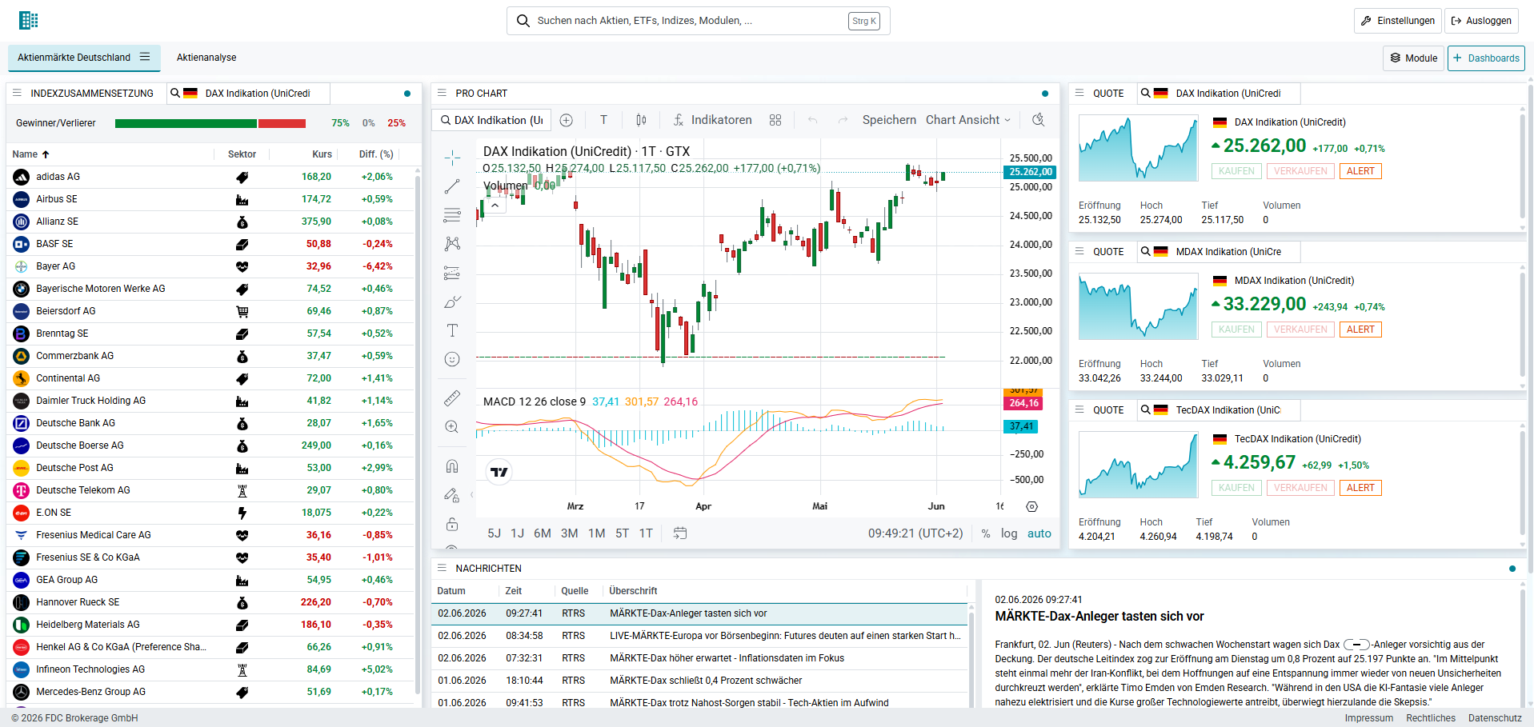This screenshot has height=727, width=1534.
Task: Select the Infineon Technologies AG row
Action: (x=210, y=669)
